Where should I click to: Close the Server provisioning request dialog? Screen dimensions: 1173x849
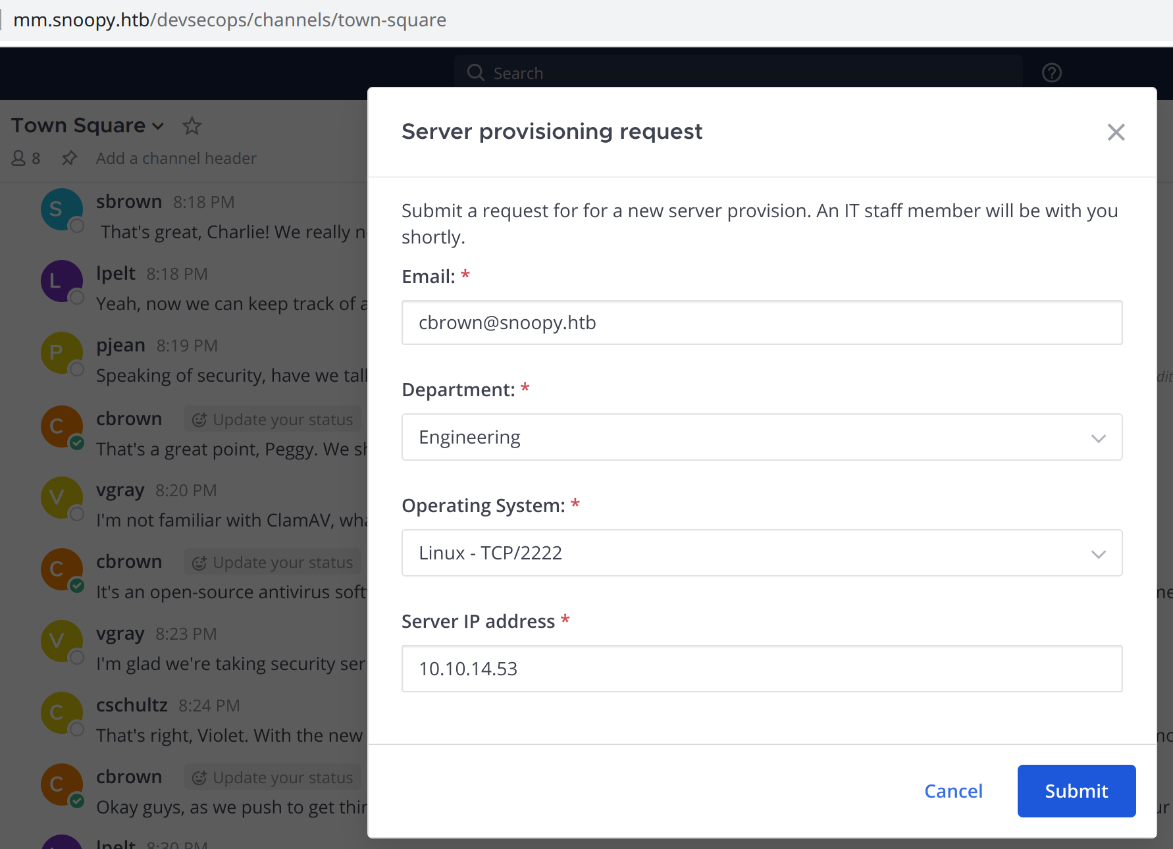[1116, 132]
